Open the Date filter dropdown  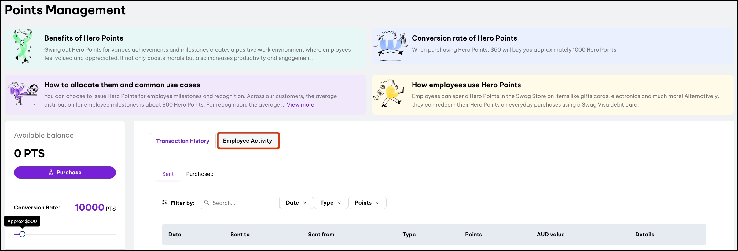click(296, 203)
